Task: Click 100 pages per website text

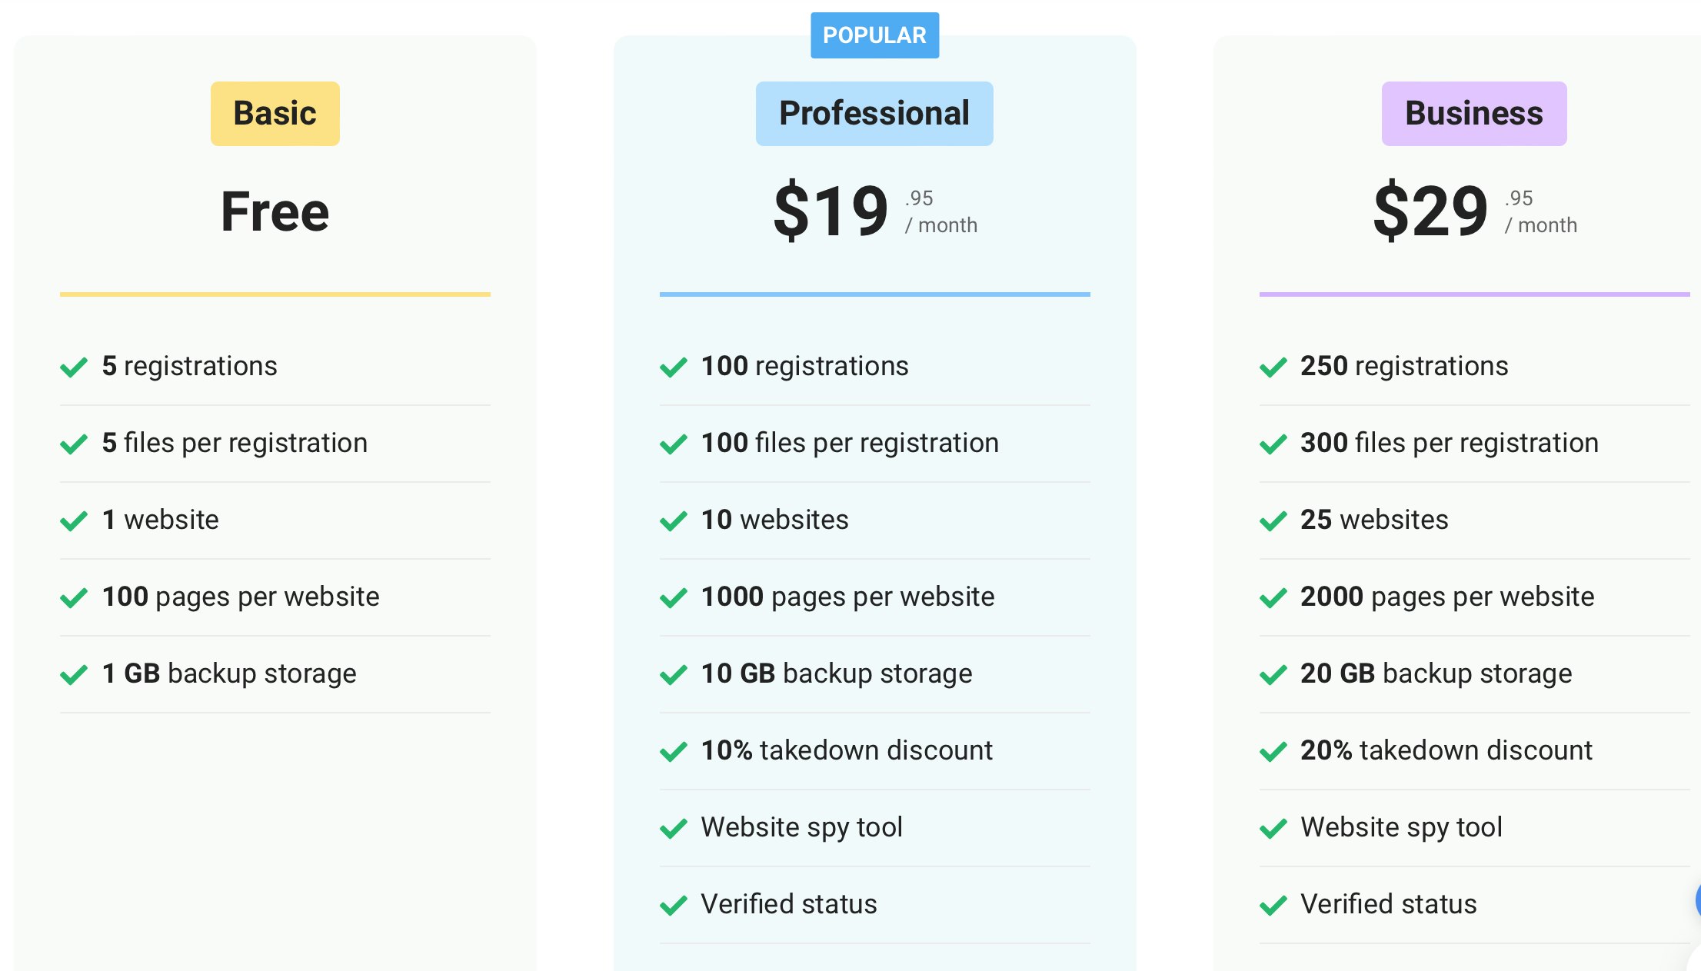Action: [x=241, y=597]
